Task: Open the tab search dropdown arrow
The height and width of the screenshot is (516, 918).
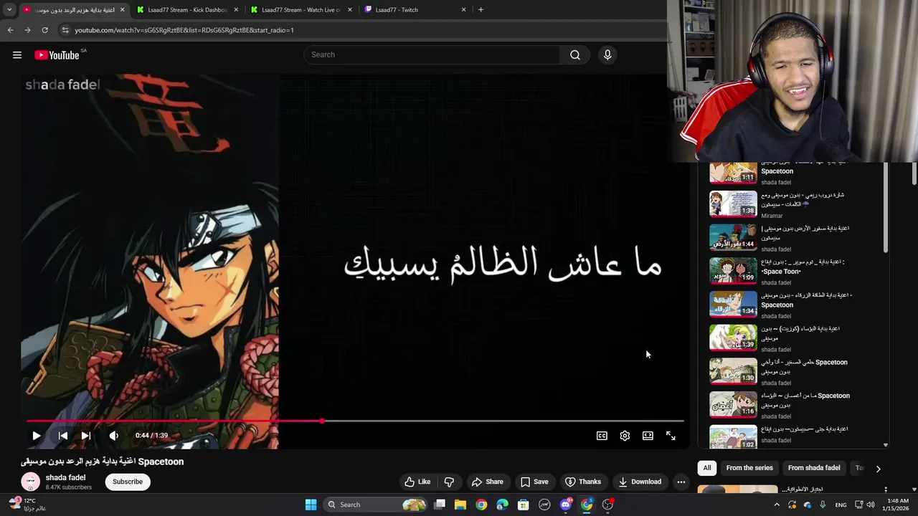Action: point(9,10)
